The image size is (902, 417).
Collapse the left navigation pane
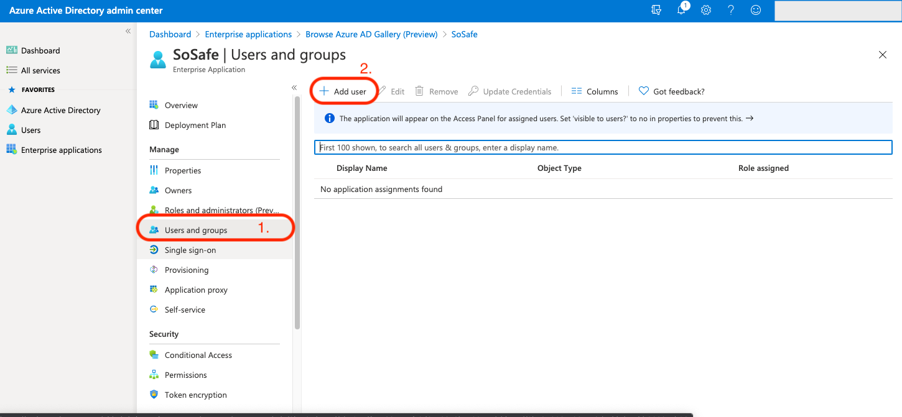[128, 30]
